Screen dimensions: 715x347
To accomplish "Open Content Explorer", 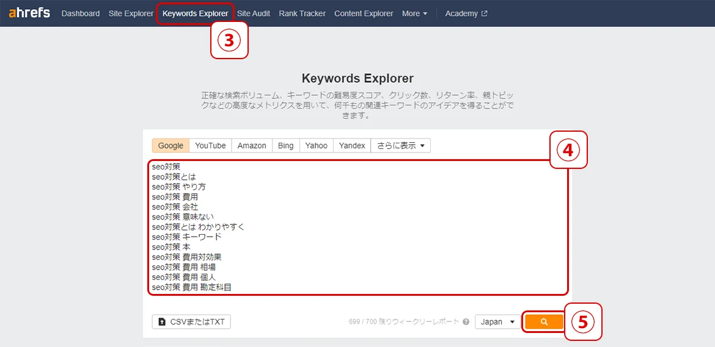I will (364, 13).
